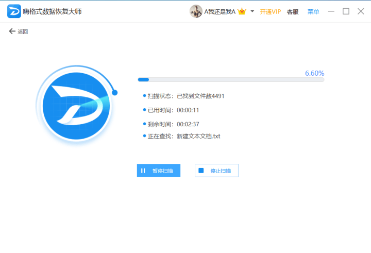Click the 6.60% progress percentage

(x=314, y=73)
